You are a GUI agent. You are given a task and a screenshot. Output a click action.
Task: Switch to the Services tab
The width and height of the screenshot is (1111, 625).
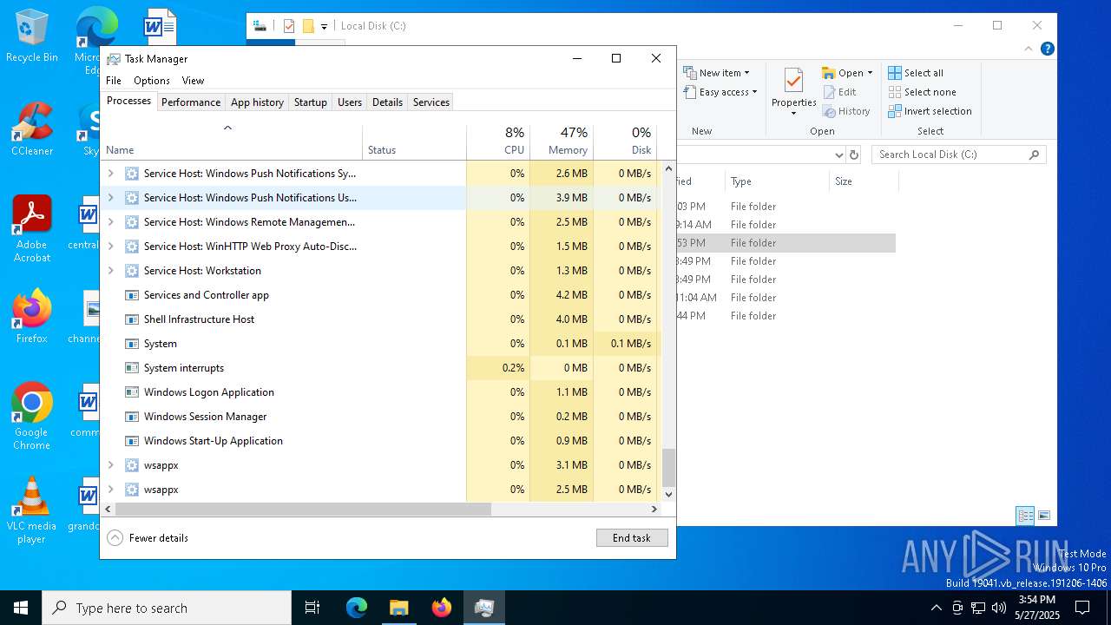pyautogui.click(x=431, y=102)
